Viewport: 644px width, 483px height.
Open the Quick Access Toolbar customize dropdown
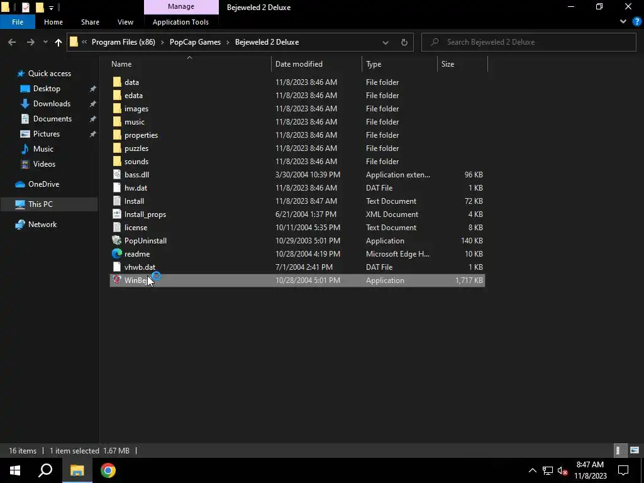click(x=51, y=8)
